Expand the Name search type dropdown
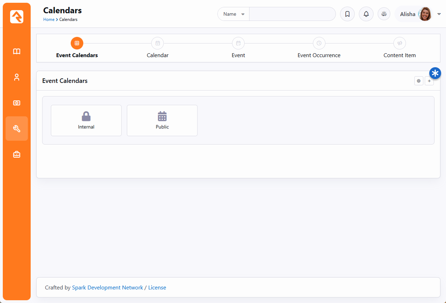 (x=233, y=14)
